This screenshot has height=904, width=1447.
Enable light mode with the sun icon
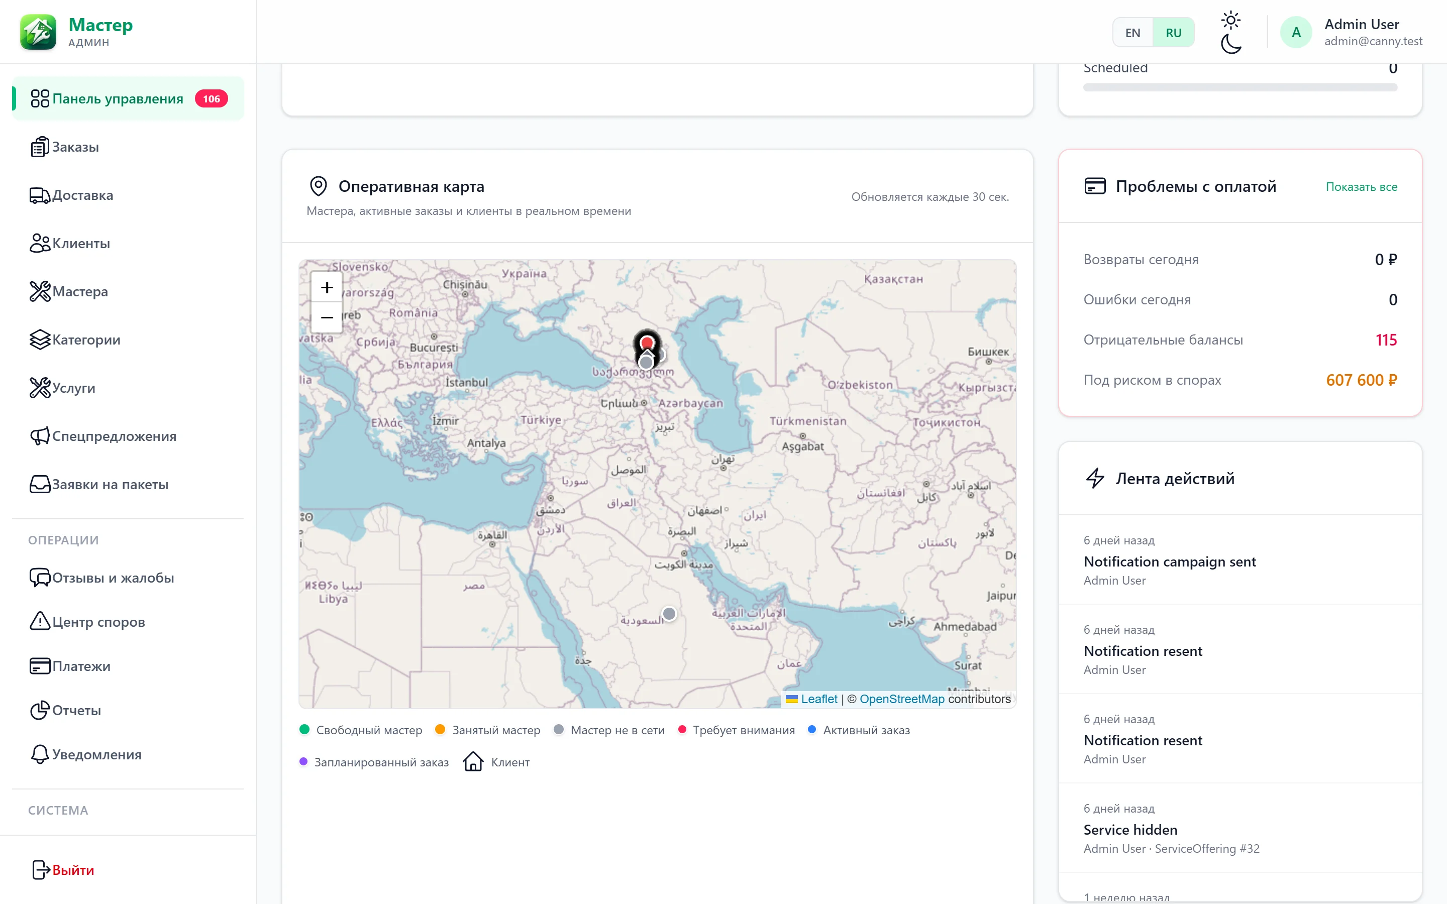1230,20
